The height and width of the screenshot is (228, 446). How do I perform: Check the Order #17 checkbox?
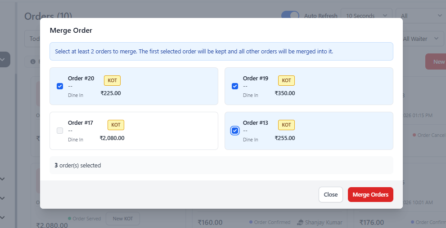point(60,131)
